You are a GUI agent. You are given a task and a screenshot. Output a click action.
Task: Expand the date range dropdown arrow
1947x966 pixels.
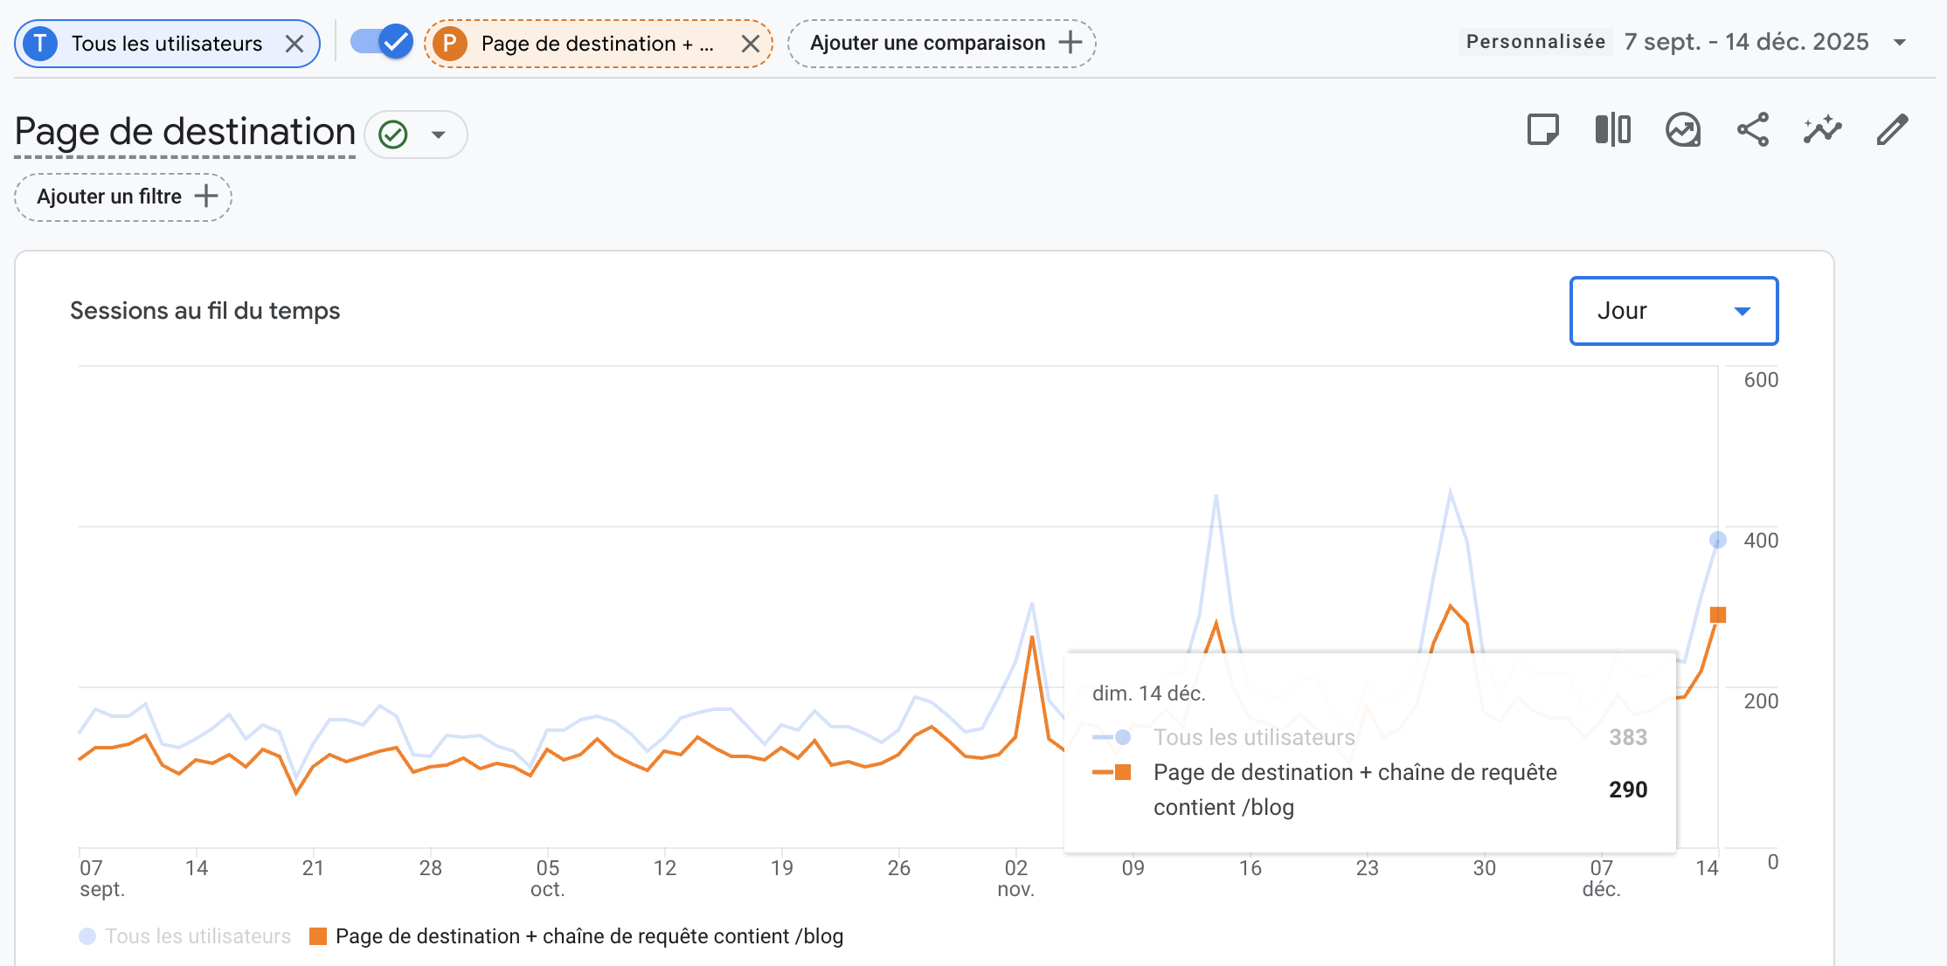[1899, 43]
